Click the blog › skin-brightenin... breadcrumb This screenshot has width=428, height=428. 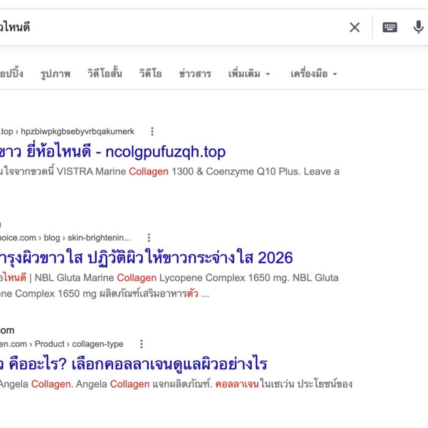(x=87, y=237)
